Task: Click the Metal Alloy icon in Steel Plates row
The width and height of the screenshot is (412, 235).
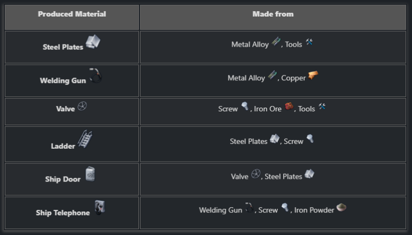Action: (x=276, y=42)
